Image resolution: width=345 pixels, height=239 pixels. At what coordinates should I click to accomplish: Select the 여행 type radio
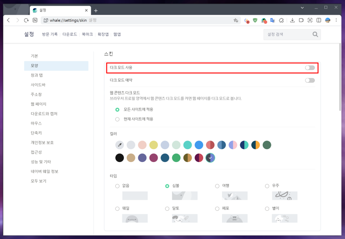click(x=217, y=186)
